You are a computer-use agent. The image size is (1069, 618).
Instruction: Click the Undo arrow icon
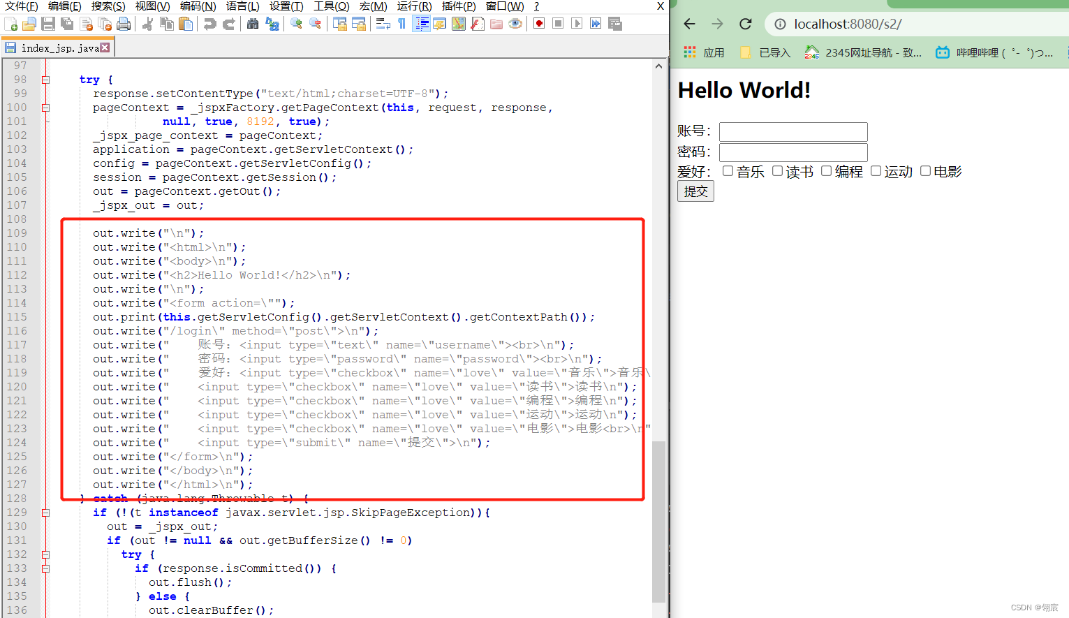tap(209, 24)
